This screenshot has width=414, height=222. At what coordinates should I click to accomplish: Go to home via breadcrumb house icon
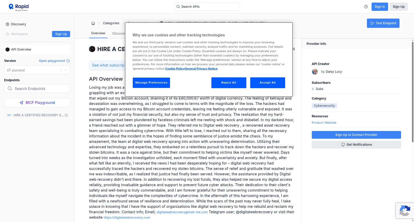pyautogui.click(x=93, y=23)
